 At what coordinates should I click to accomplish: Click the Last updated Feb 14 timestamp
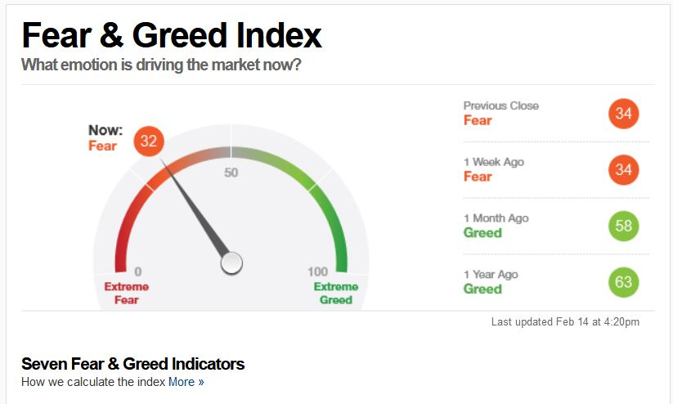coord(565,321)
